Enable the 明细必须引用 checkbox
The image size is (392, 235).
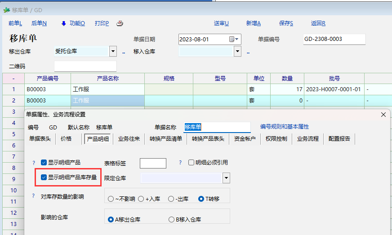click(191, 163)
